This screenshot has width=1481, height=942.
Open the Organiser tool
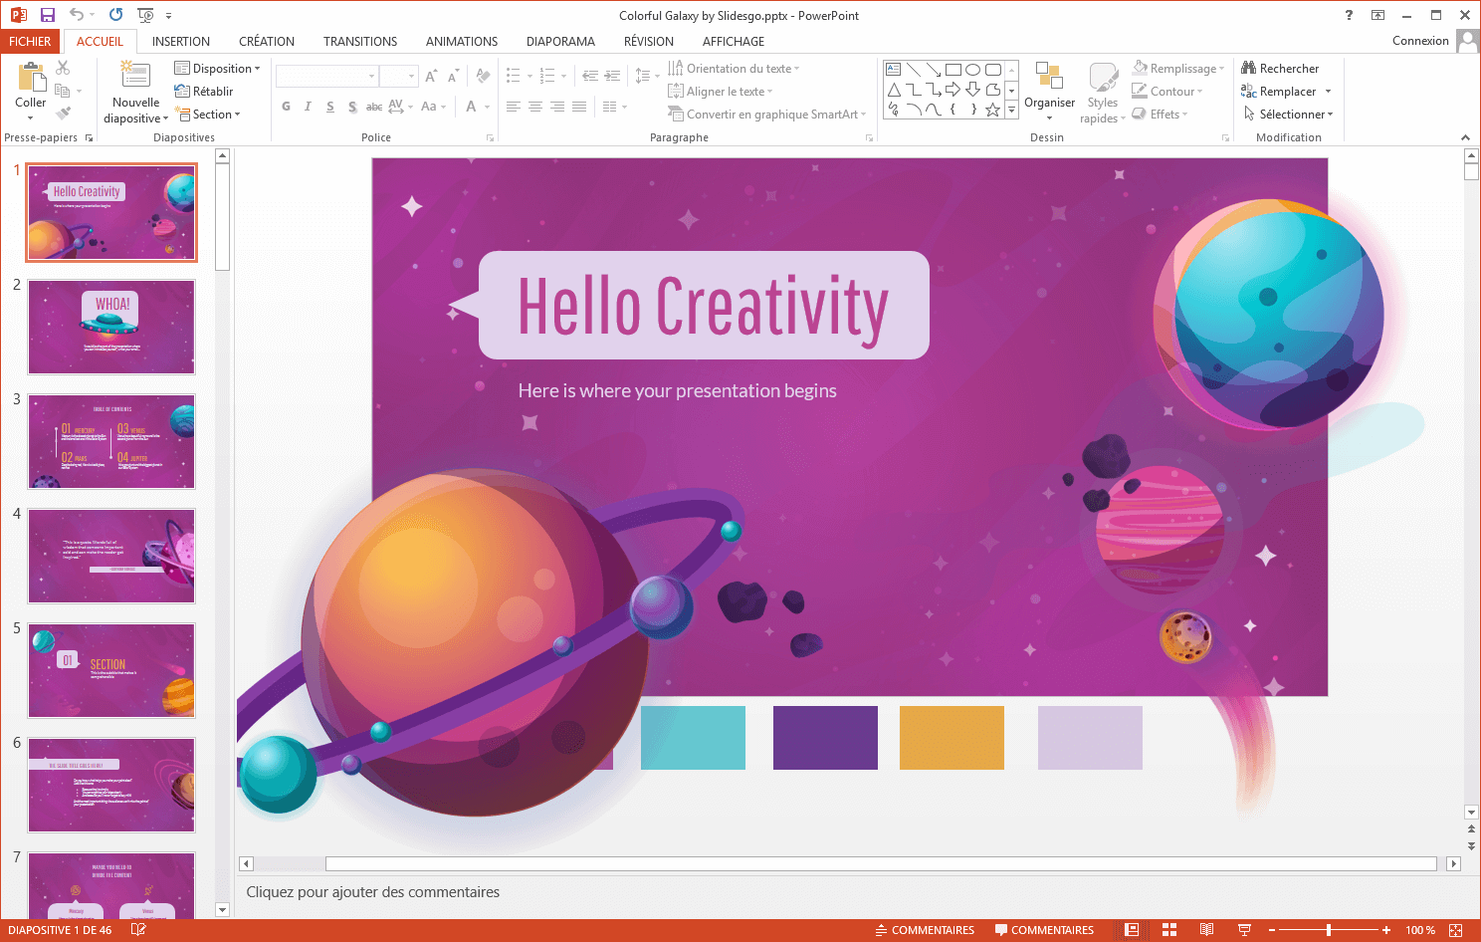[x=1049, y=91]
